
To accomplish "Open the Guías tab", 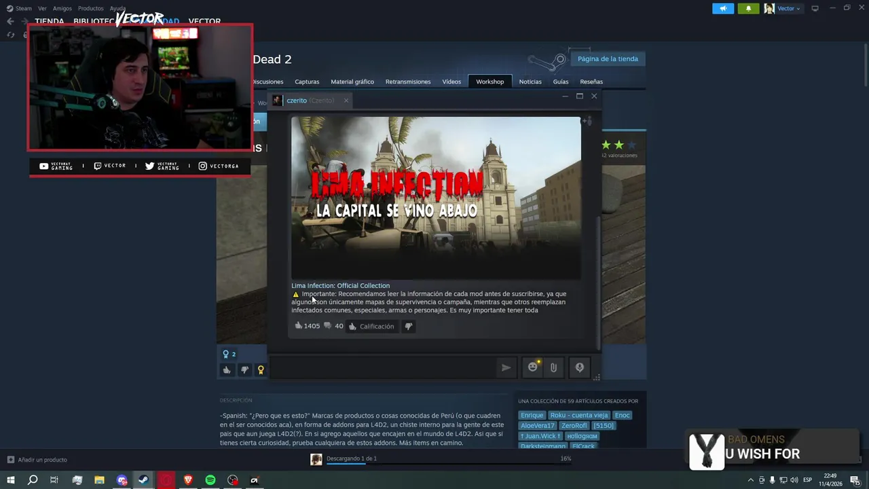I will tap(561, 81).
